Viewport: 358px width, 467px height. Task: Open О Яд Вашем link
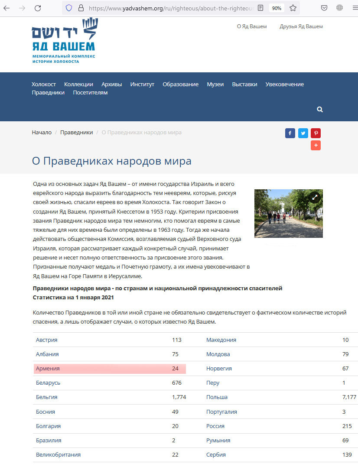(x=252, y=26)
